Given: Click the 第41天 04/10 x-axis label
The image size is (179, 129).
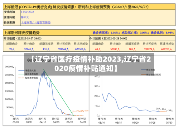Looking at the screenshot, I should coord(42,120).
